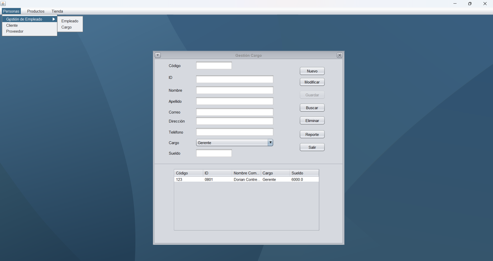Click the Nuevo button
Viewport: 493px width, 261px height.
click(312, 71)
